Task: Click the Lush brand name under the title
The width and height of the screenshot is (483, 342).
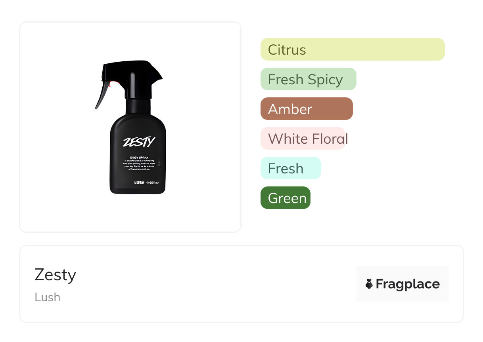Action: pos(47,297)
